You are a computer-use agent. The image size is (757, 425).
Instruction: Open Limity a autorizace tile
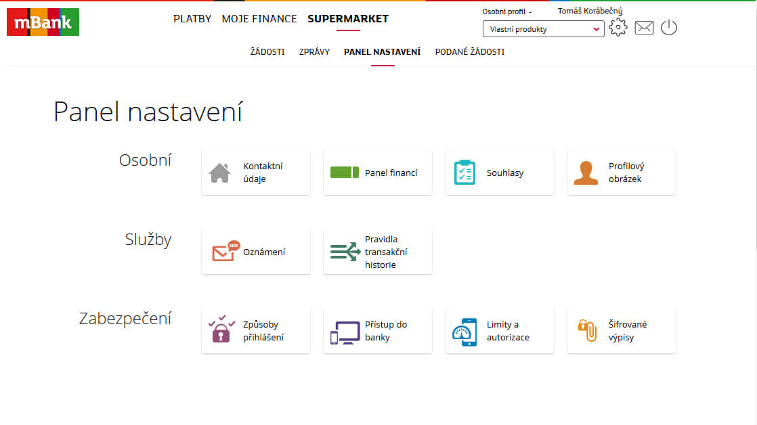pos(499,330)
